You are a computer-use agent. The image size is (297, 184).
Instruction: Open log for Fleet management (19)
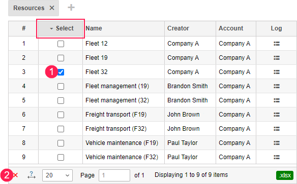tap(277, 86)
